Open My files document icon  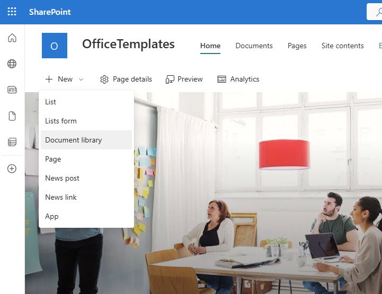click(x=12, y=116)
